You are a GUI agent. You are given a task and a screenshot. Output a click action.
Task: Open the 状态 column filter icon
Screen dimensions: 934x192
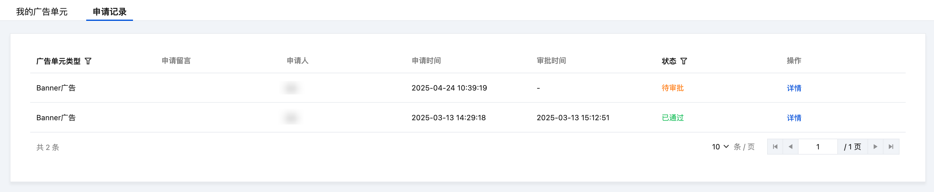pyautogui.click(x=683, y=61)
